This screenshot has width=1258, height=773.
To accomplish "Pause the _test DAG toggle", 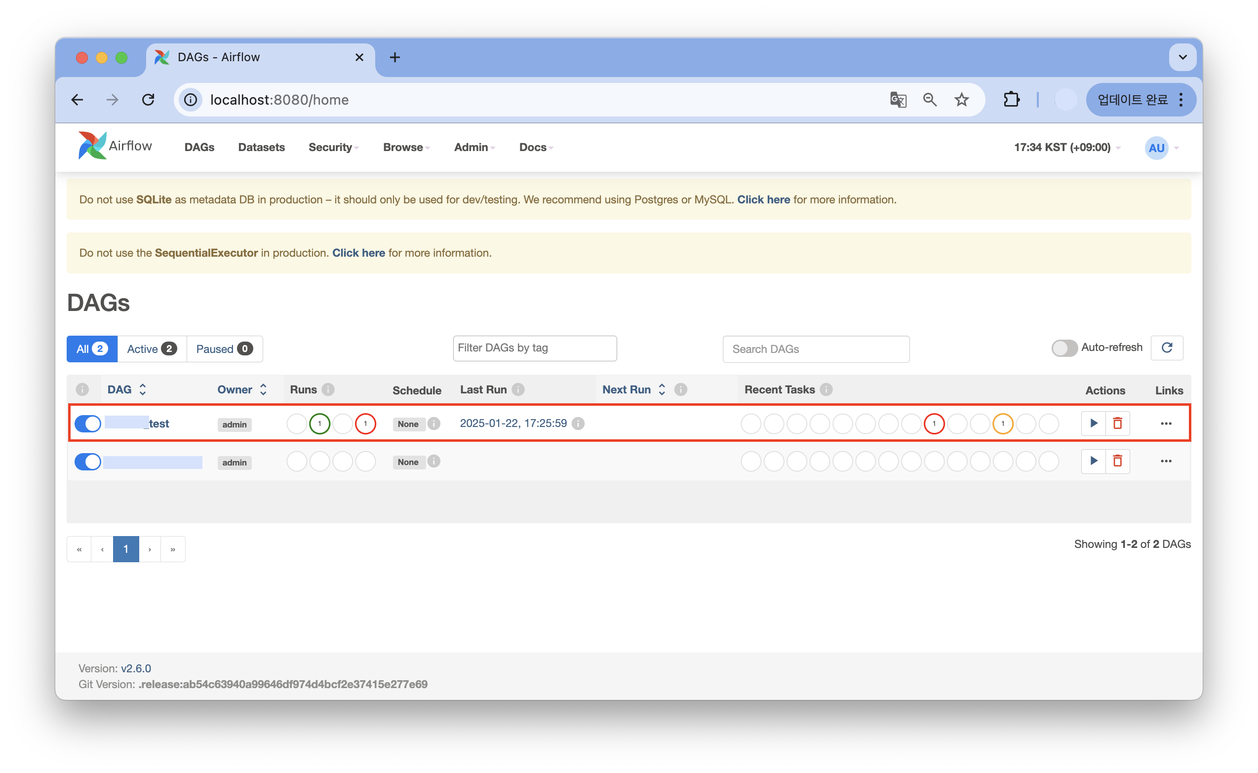I will (88, 424).
